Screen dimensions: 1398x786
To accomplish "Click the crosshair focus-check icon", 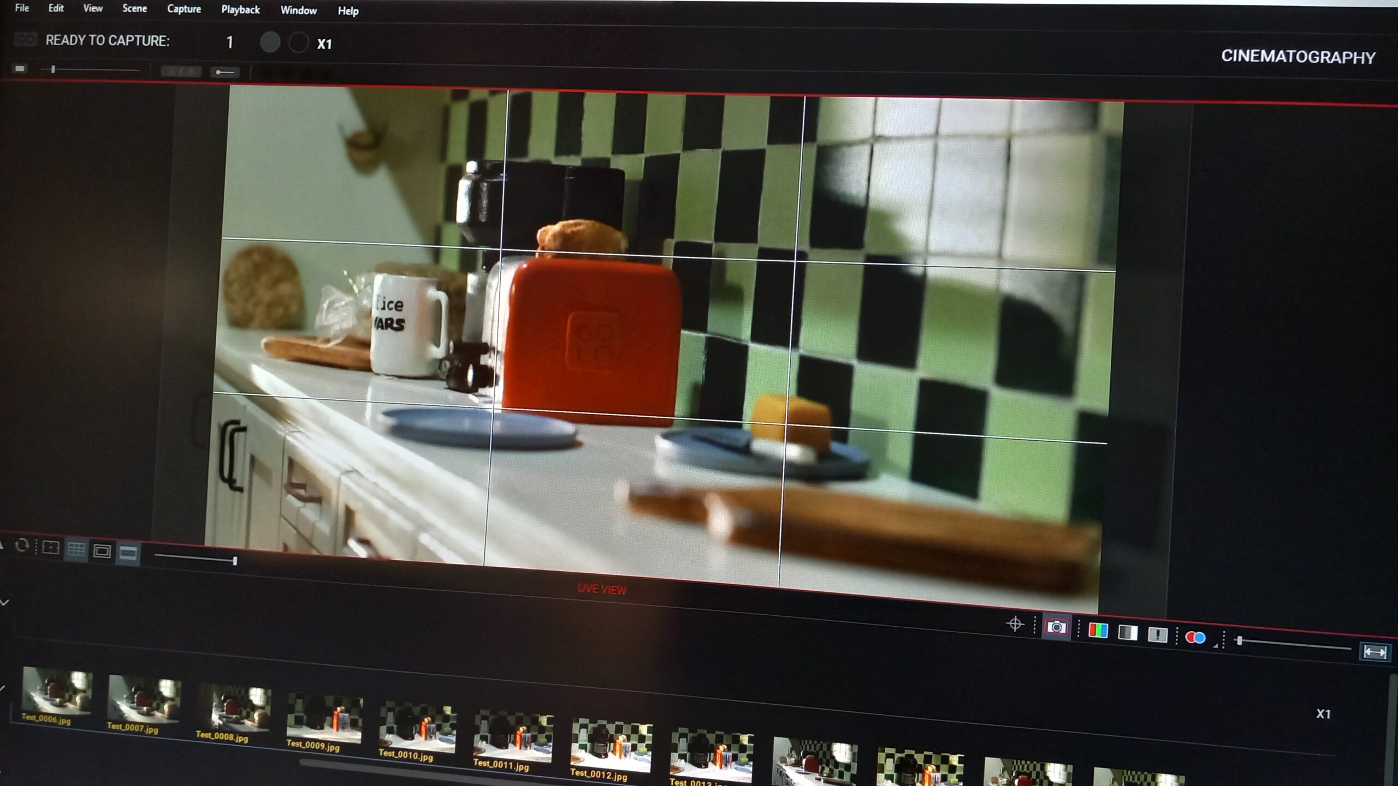I will pos(1015,624).
